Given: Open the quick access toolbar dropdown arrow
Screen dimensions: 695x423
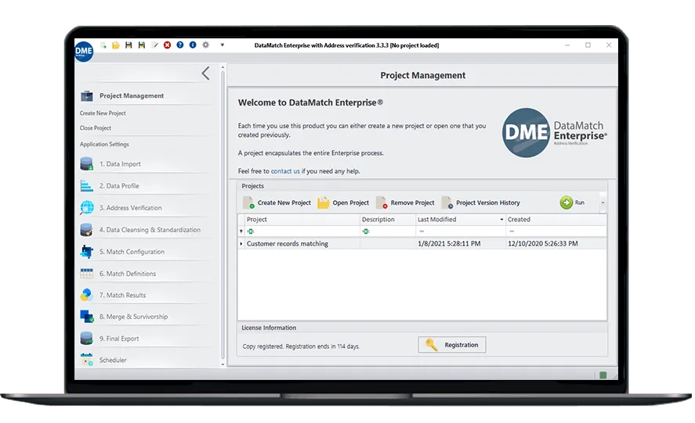Looking at the screenshot, I should click(x=223, y=45).
